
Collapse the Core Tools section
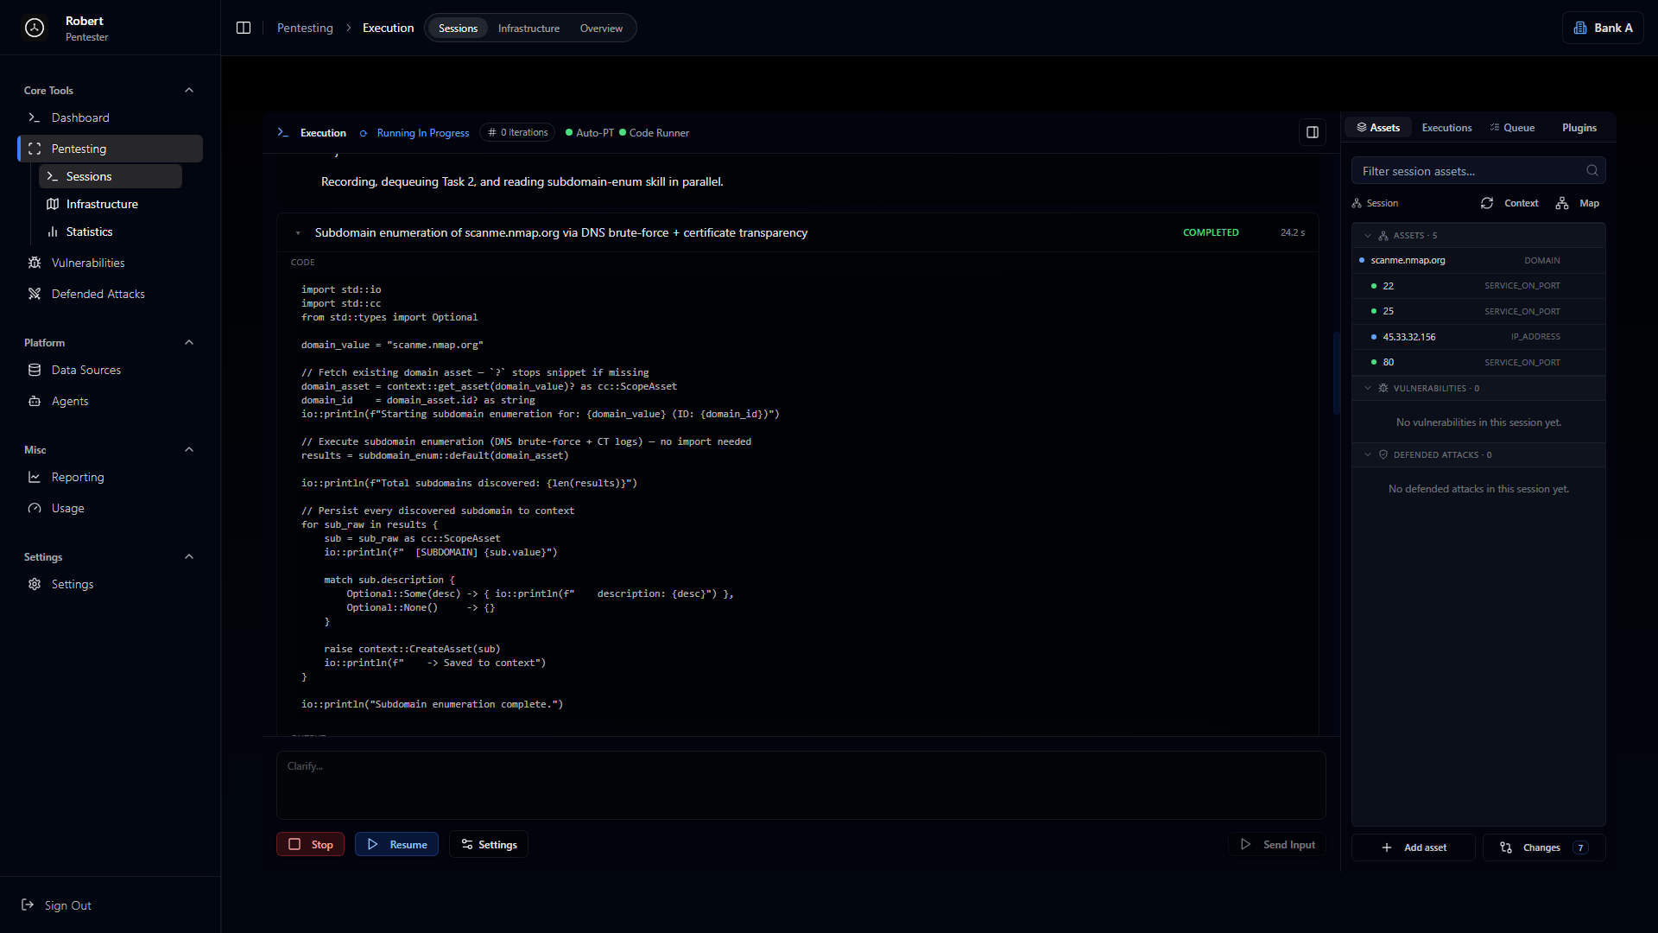click(189, 90)
